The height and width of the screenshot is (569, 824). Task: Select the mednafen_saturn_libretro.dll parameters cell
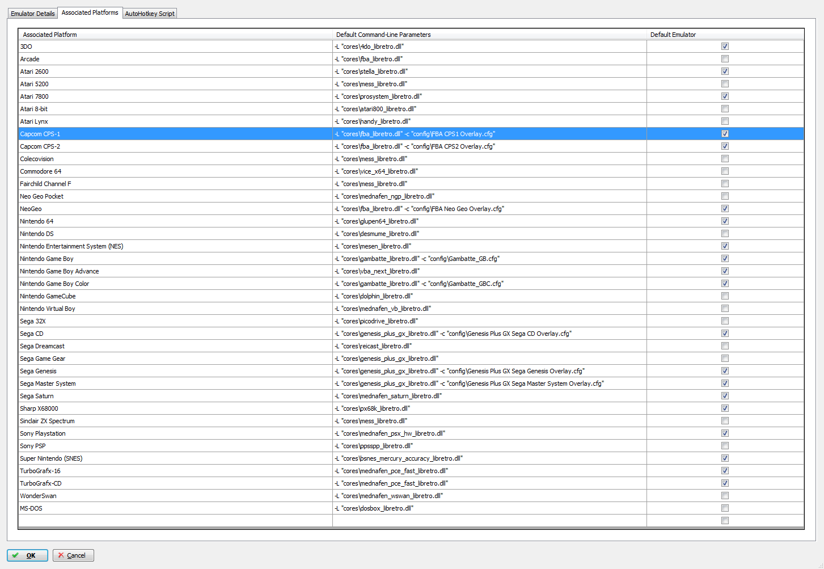coord(489,396)
